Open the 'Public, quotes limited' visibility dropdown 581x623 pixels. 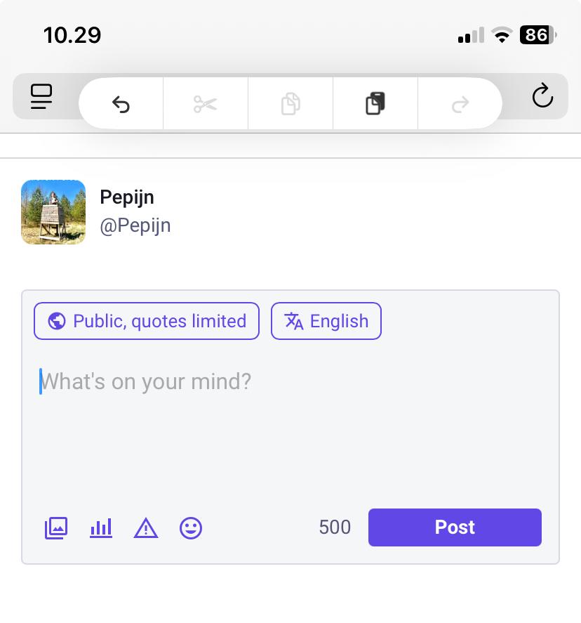147,321
